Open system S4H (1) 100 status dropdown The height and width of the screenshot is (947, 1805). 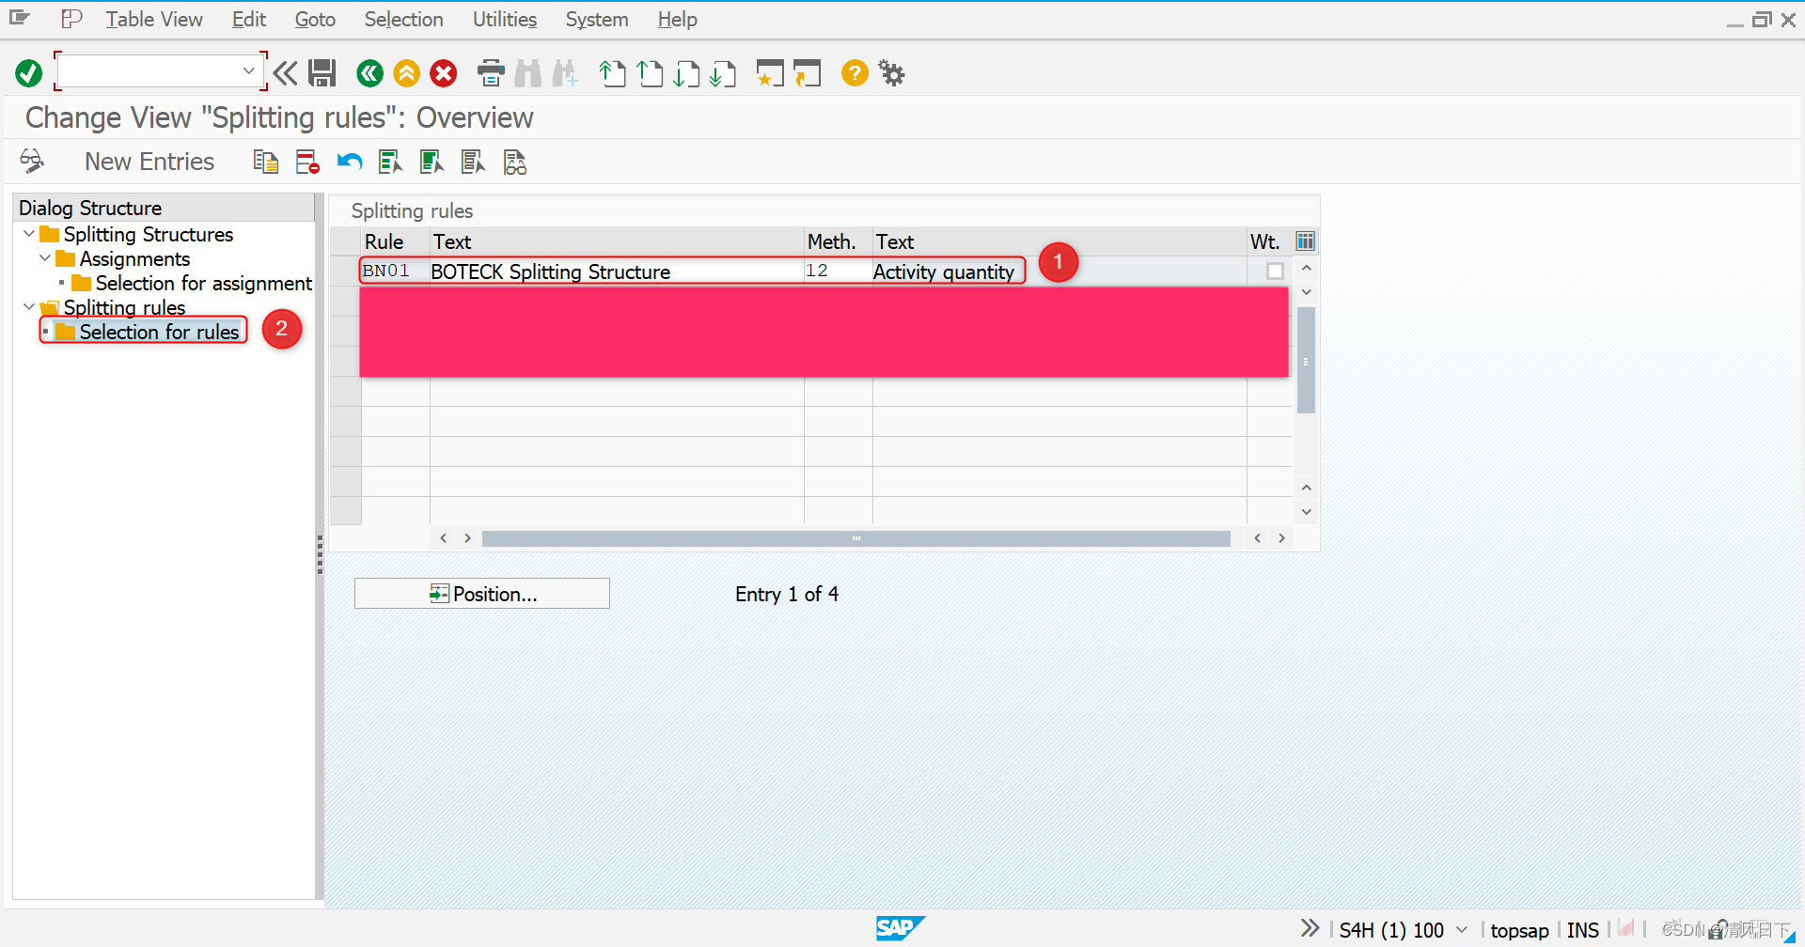coord(1462,930)
